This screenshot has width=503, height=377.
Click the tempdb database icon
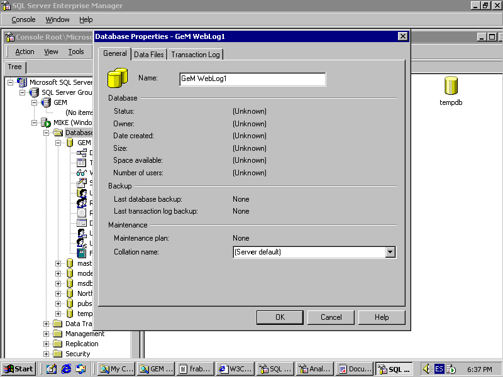click(x=451, y=86)
